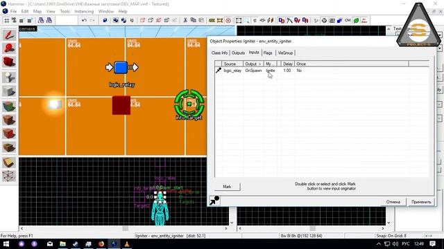
Task: Undo the last action via toolbar
Action: click(84, 20)
